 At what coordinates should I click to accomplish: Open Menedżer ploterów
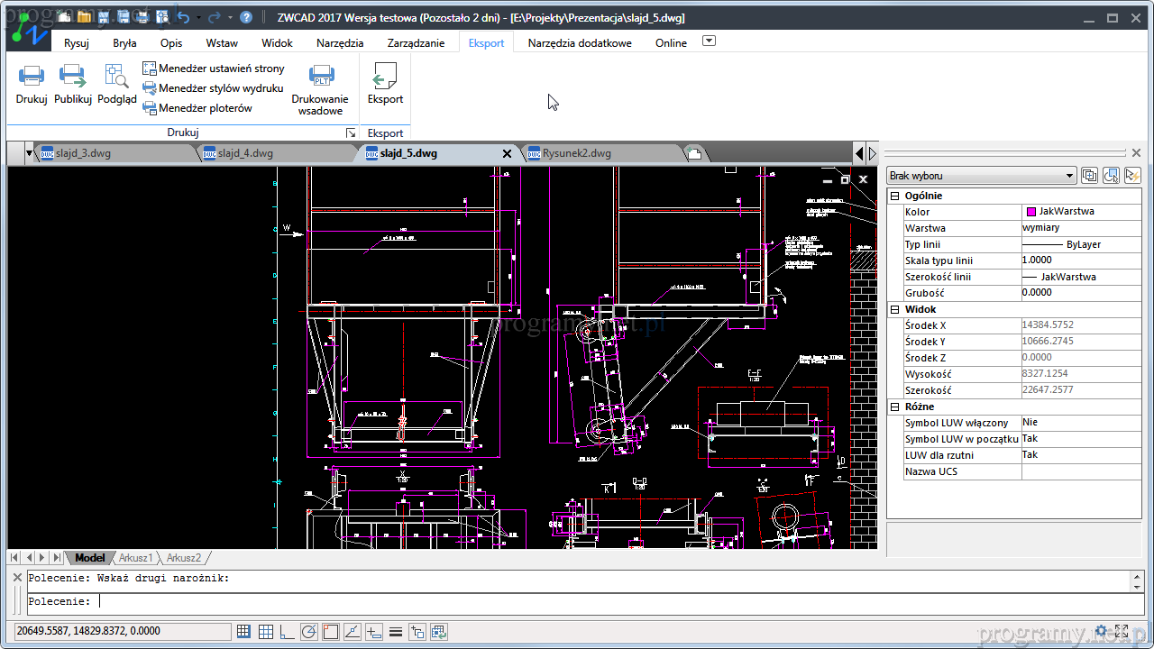pos(205,108)
